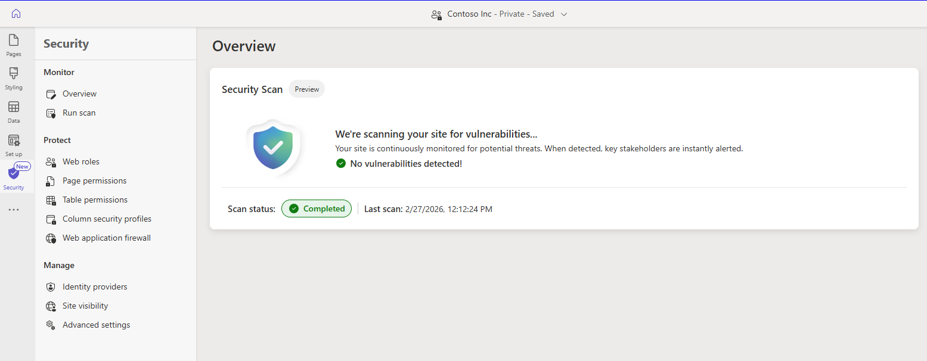
Task: Select Overview under the Monitor section
Action: (79, 94)
